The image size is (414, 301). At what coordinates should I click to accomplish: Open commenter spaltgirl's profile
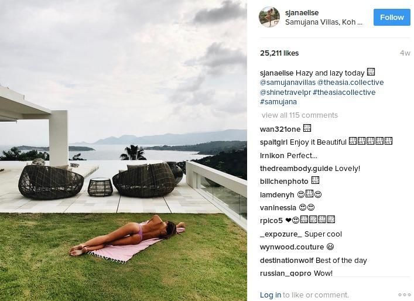(x=274, y=142)
